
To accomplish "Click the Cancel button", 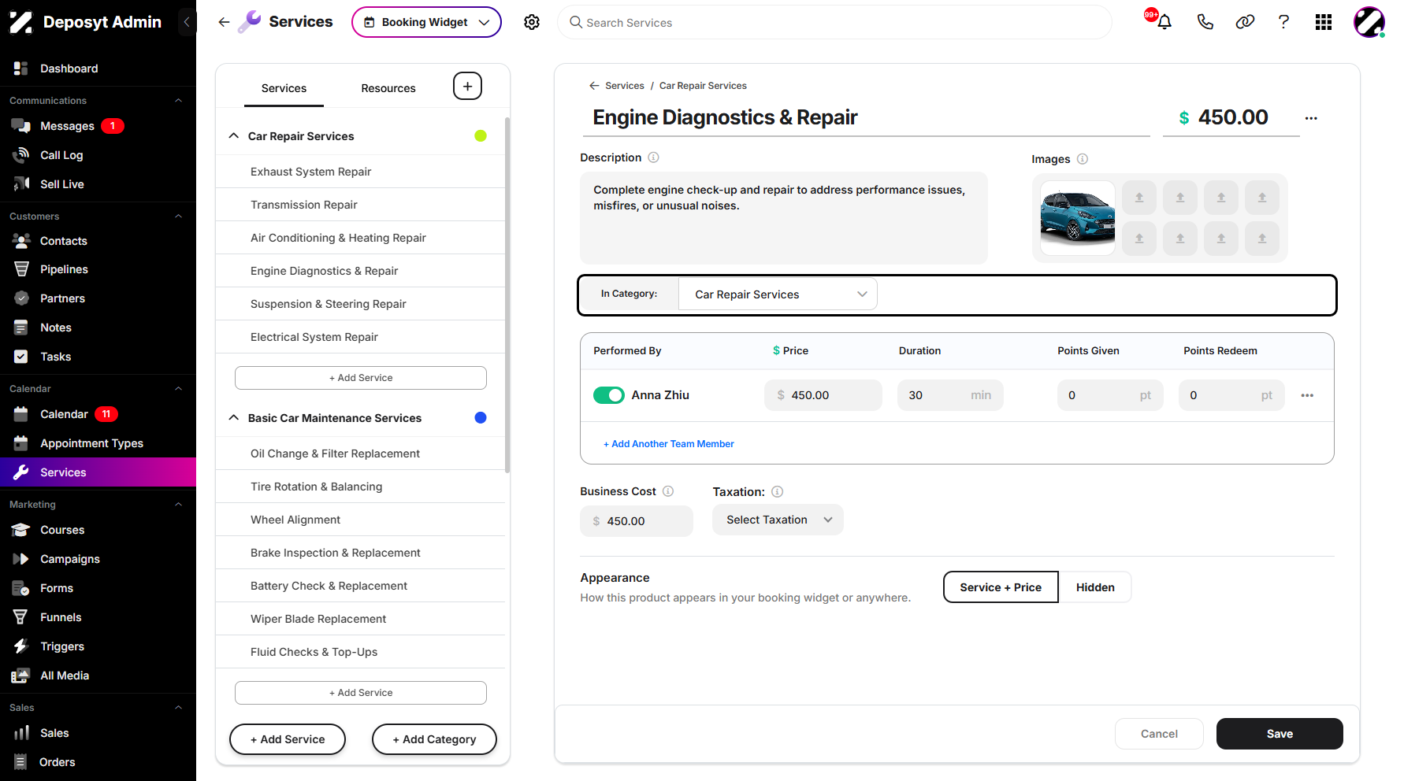I will (x=1159, y=734).
